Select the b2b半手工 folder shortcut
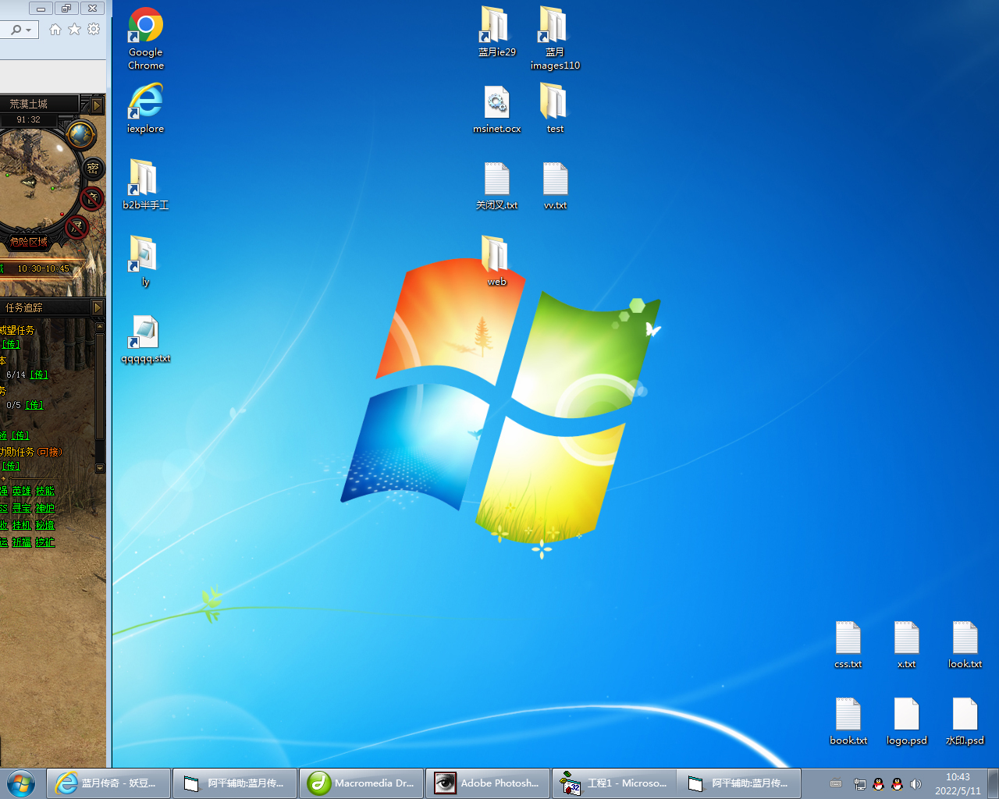 [145, 185]
